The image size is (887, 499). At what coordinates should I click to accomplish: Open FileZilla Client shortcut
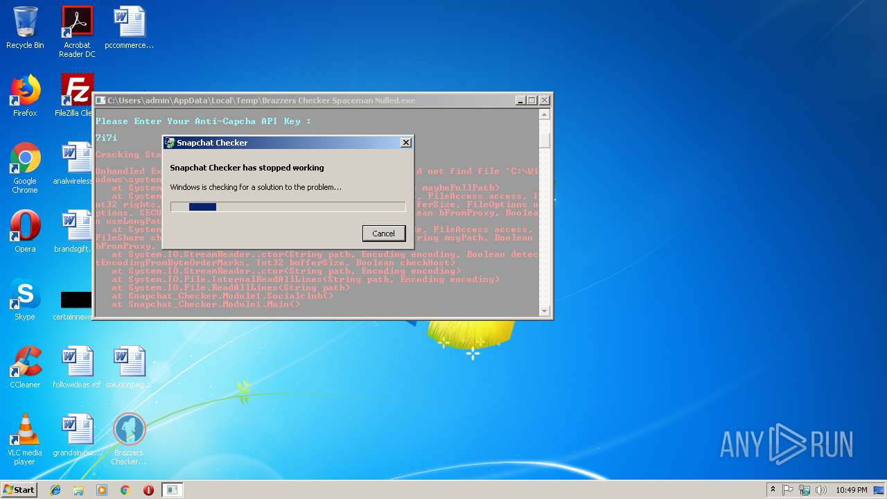pos(75,96)
